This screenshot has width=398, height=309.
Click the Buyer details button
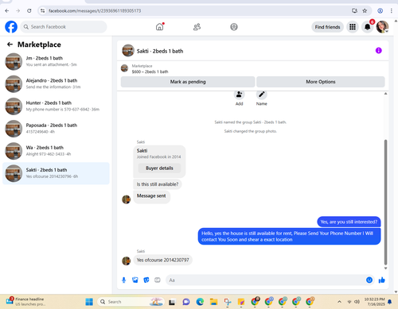tap(159, 168)
